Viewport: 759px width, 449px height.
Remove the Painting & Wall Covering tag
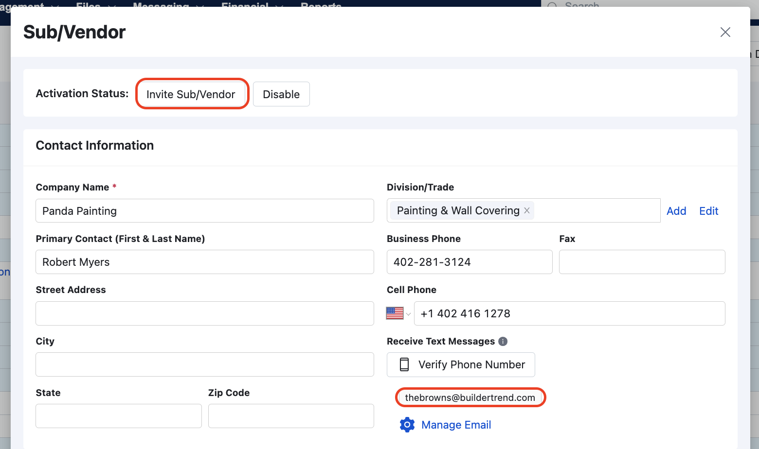pyautogui.click(x=527, y=210)
